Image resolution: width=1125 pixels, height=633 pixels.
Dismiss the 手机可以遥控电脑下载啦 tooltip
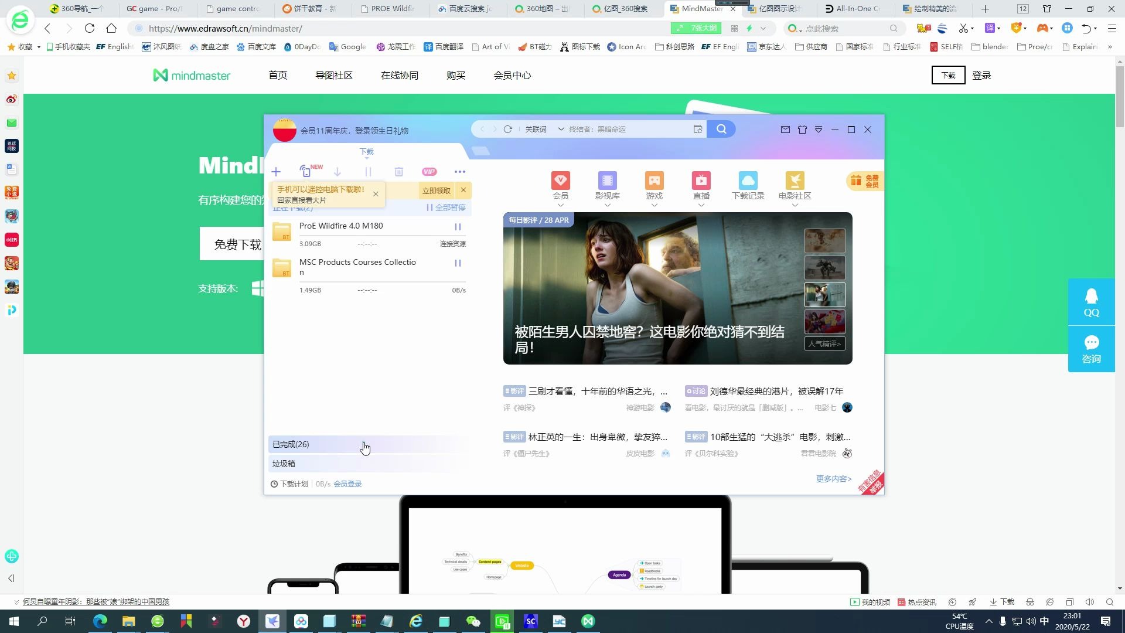[x=376, y=194]
